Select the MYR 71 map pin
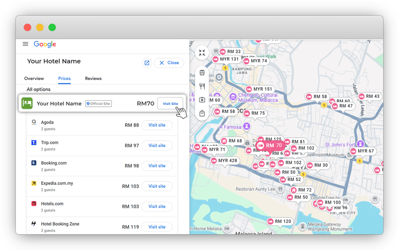 point(214,150)
